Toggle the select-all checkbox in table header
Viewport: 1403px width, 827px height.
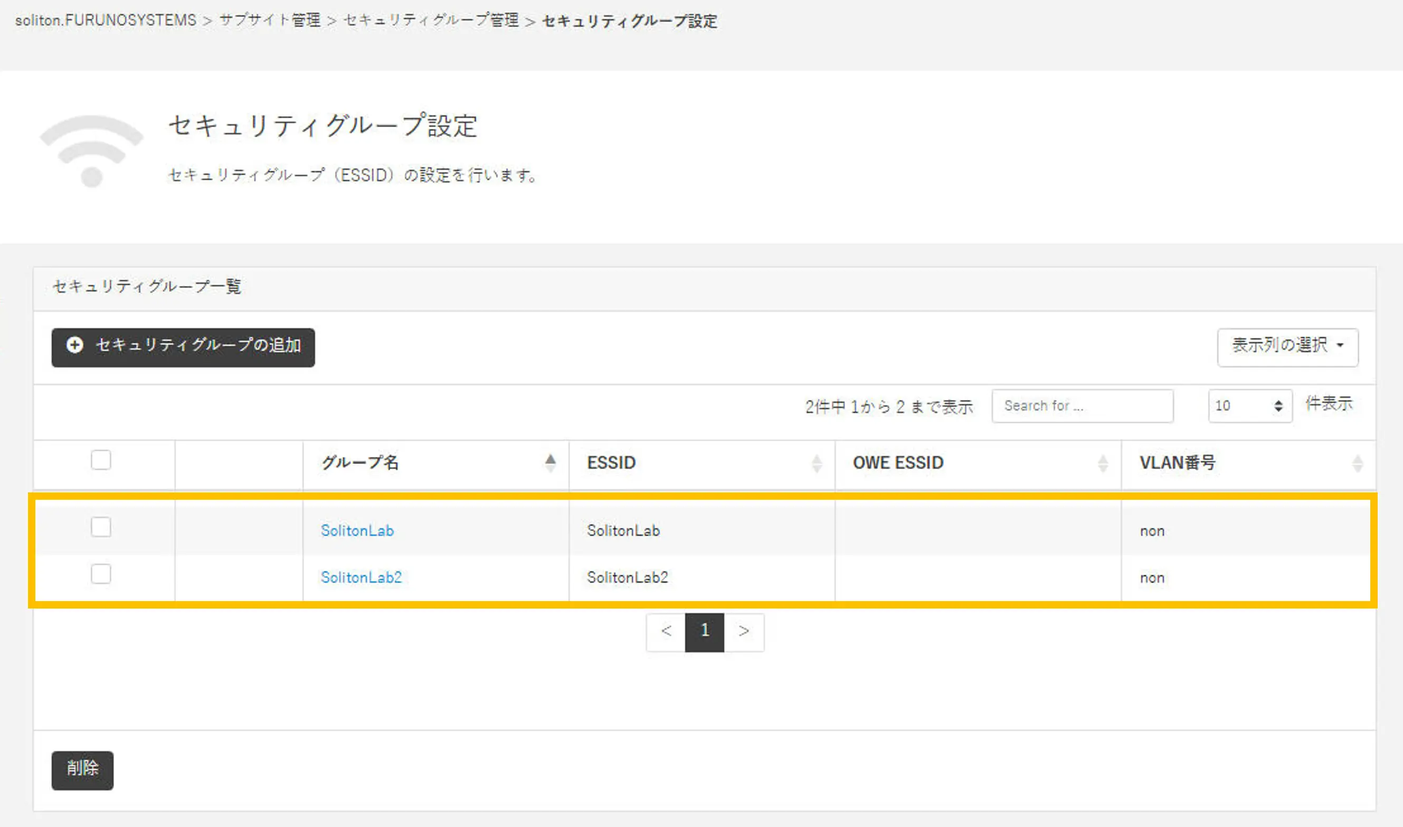point(101,460)
